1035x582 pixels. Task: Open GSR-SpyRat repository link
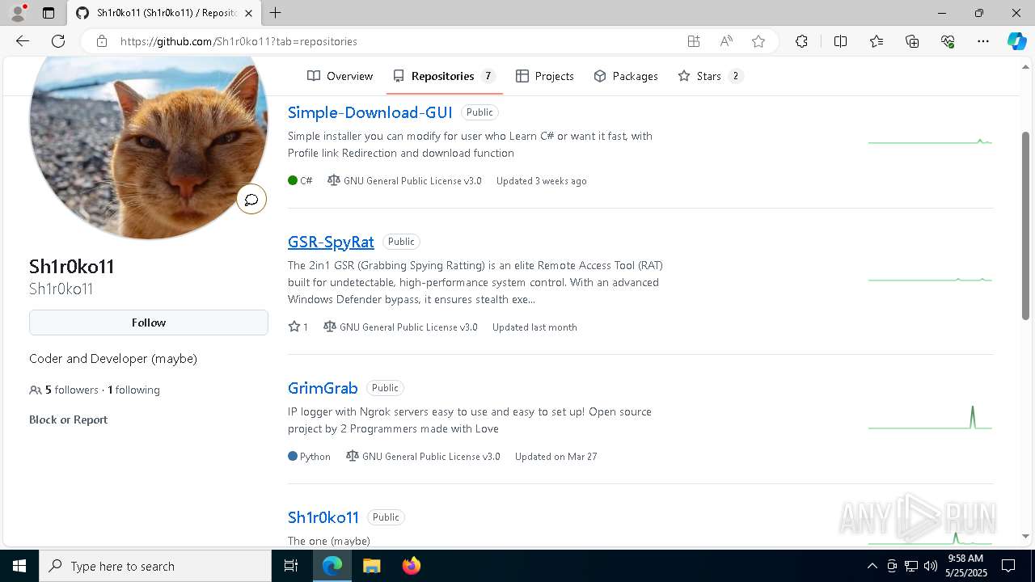tap(331, 242)
